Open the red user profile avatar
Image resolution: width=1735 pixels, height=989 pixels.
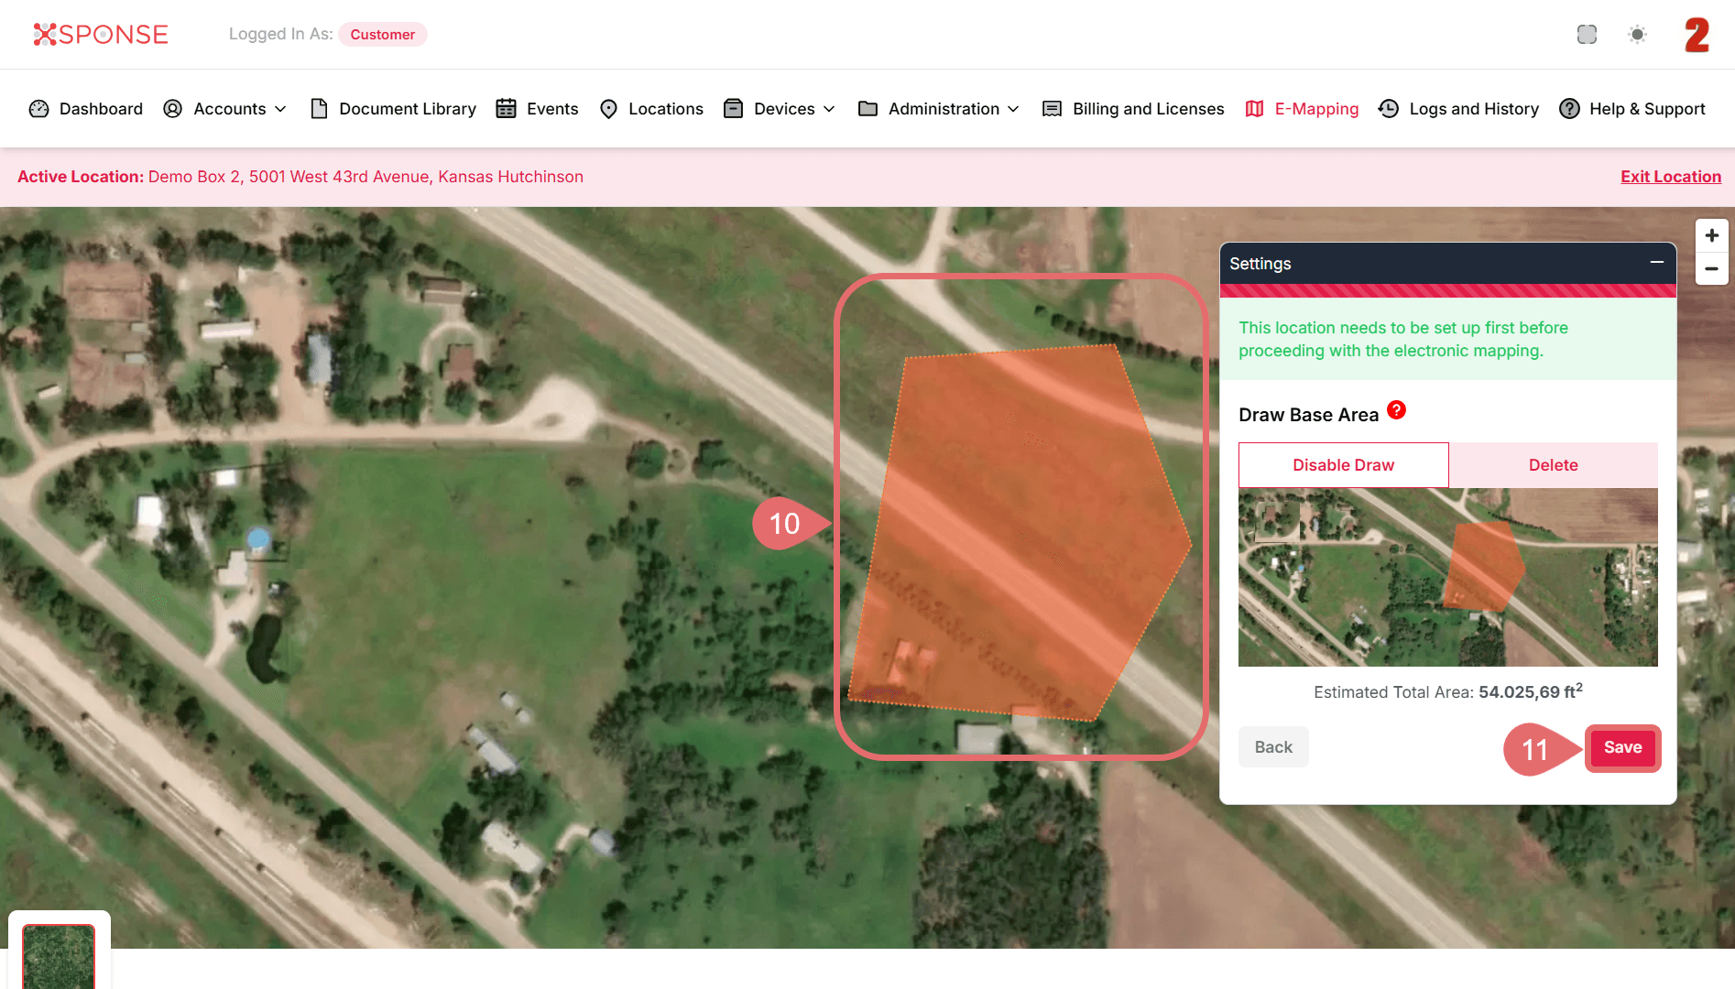tap(1697, 35)
